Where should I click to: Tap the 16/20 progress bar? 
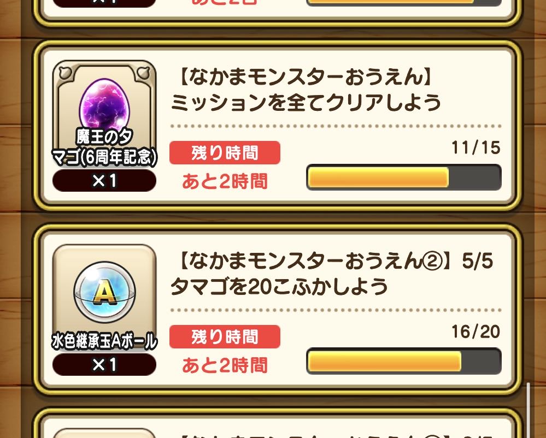point(404,361)
